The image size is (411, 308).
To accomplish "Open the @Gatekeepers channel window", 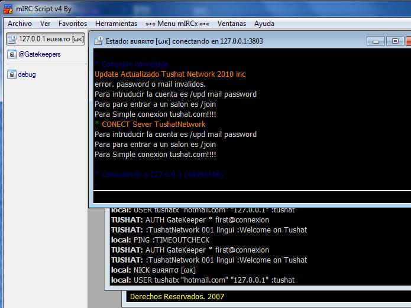I will [x=39, y=54].
